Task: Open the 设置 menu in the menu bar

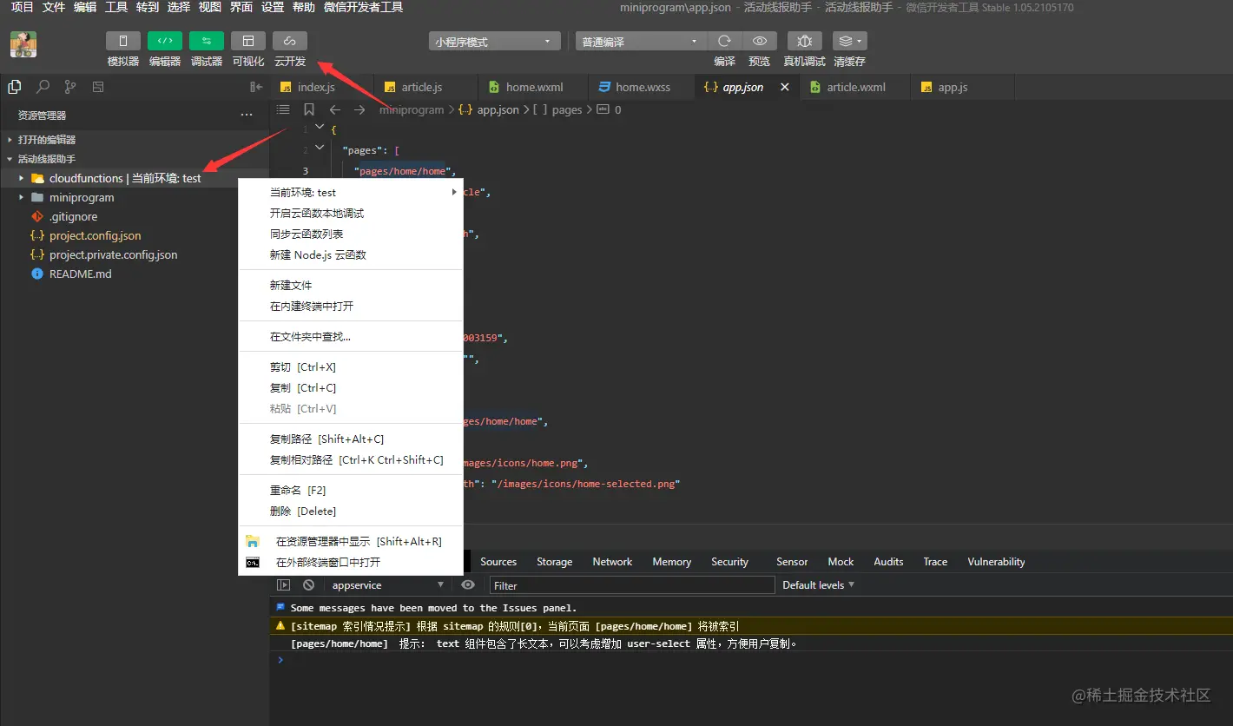Action: tap(273, 7)
